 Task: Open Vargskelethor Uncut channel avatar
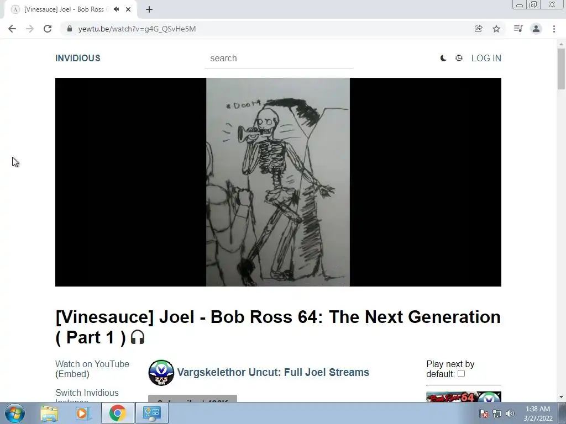[x=161, y=373]
